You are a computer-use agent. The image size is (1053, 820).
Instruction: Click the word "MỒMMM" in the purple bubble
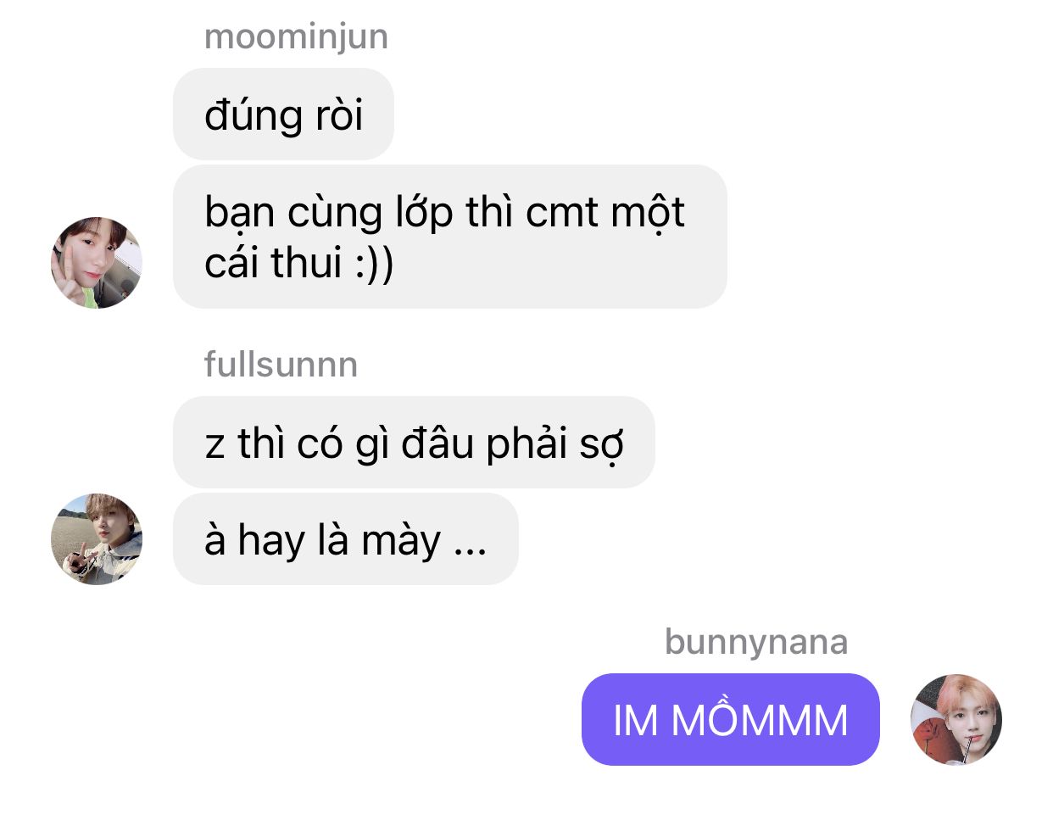[x=760, y=719]
